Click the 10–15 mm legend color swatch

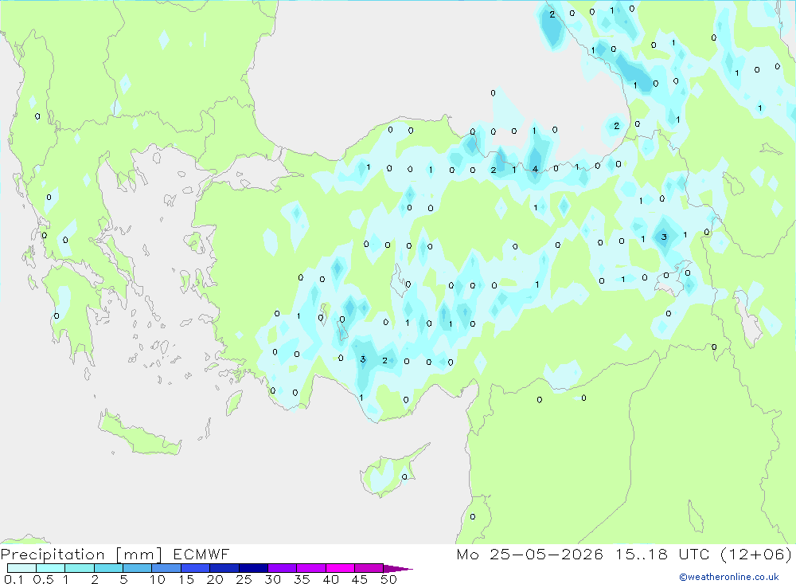point(166,568)
